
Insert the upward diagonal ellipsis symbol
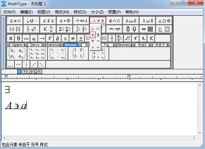(34, 64)
